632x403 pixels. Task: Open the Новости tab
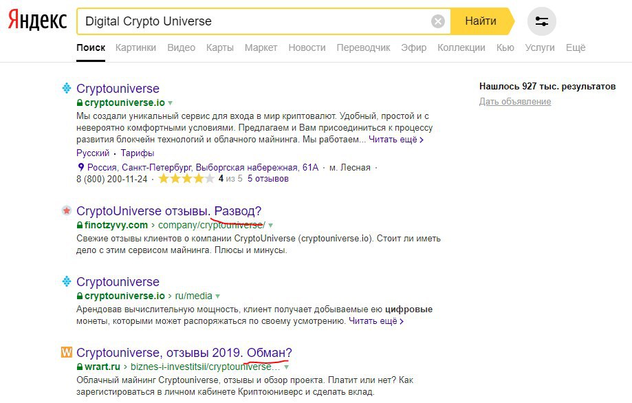[307, 47]
